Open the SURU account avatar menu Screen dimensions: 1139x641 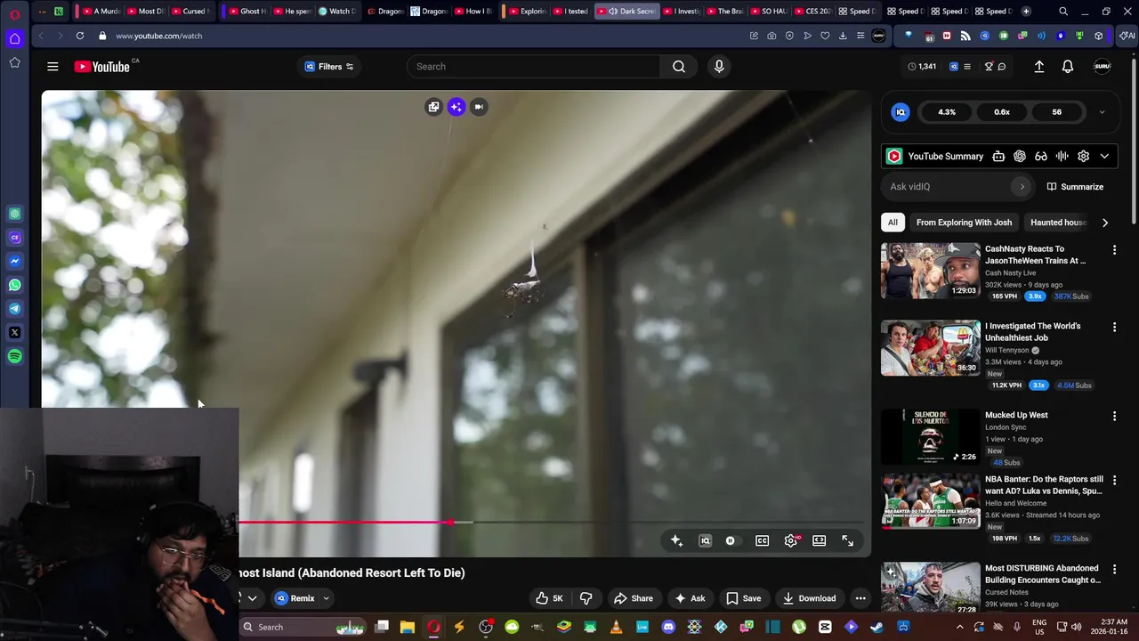[x=1102, y=67]
